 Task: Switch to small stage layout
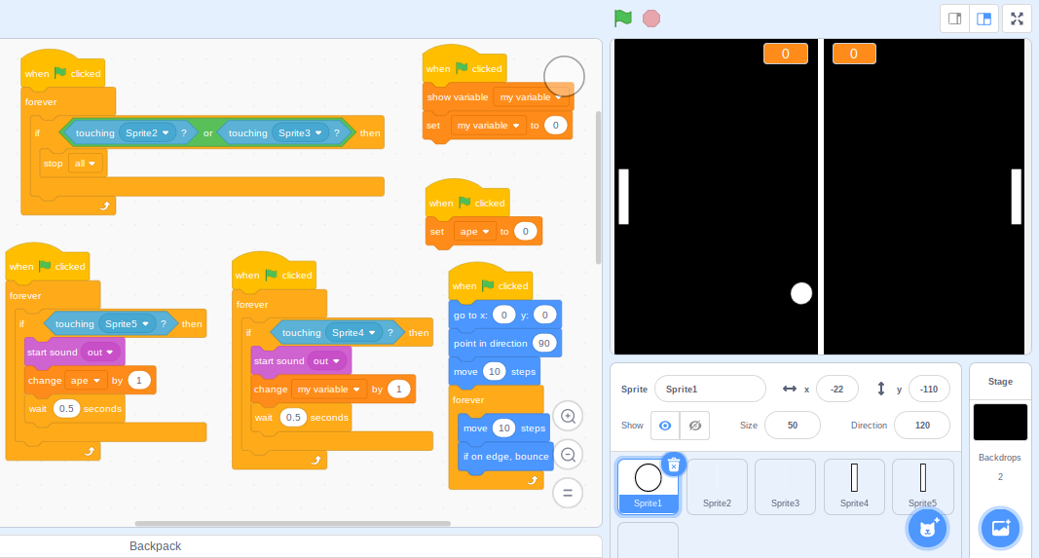(955, 19)
